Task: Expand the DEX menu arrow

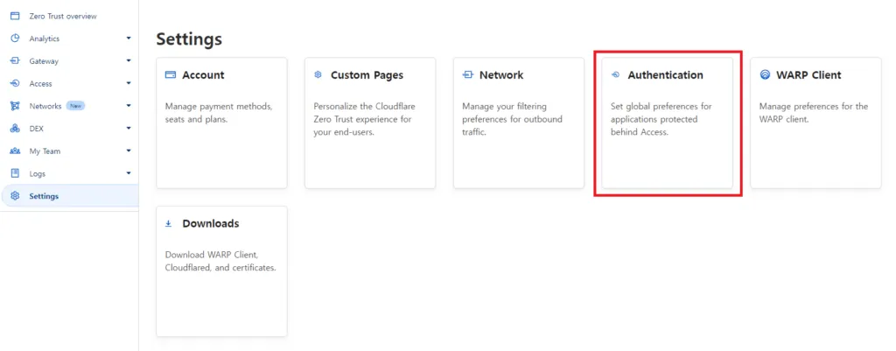Action: click(129, 128)
